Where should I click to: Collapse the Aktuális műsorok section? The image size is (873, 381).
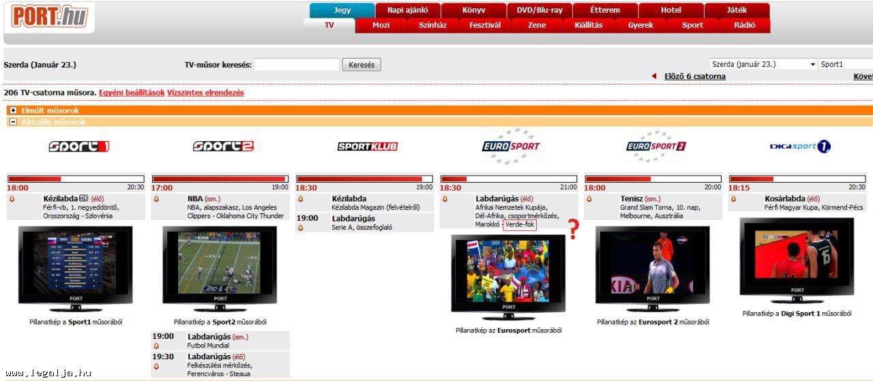pyautogui.click(x=13, y=122)
